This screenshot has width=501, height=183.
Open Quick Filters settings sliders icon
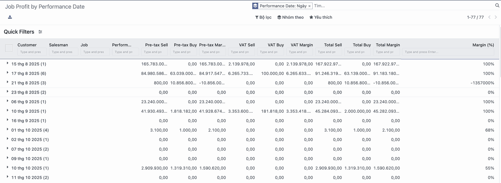(40, 32)
